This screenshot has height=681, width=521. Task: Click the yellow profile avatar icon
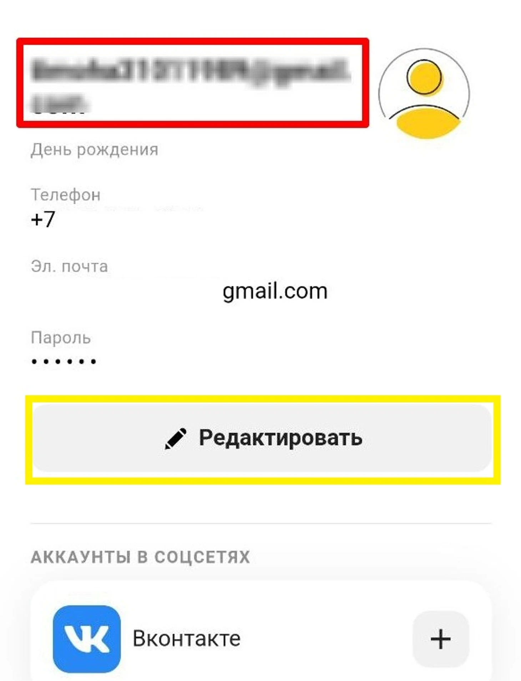click(424, 94)
